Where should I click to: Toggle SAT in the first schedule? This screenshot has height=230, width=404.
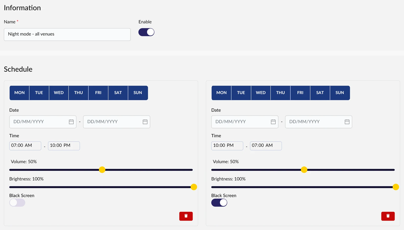(118, 93)
